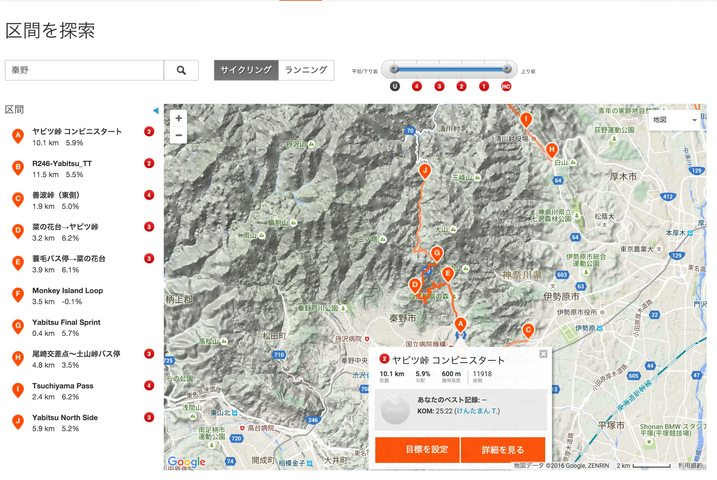Click the red category 2 badge beside R246-Yabitsu_TT
Screen dimensions: 717x480
[x=149, y=163]
